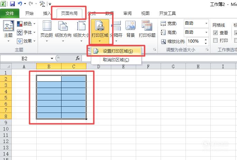Select column F header
Screen dimensions: 237x160
pyautogui.click(x=148, y=66)
